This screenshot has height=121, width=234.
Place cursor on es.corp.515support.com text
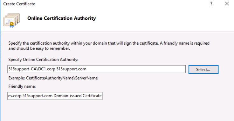30,96
